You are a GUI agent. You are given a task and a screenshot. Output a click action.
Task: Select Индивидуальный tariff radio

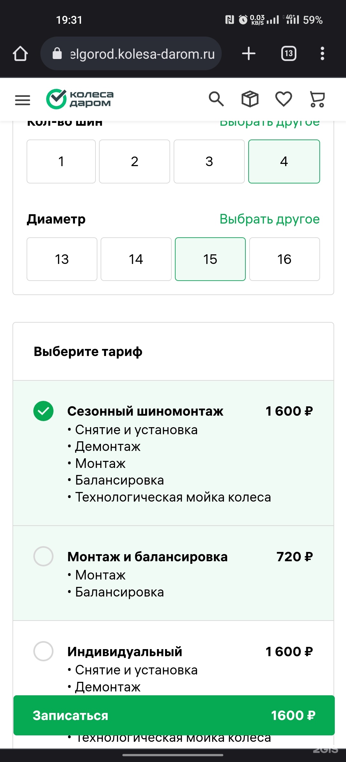pos(44,651)
